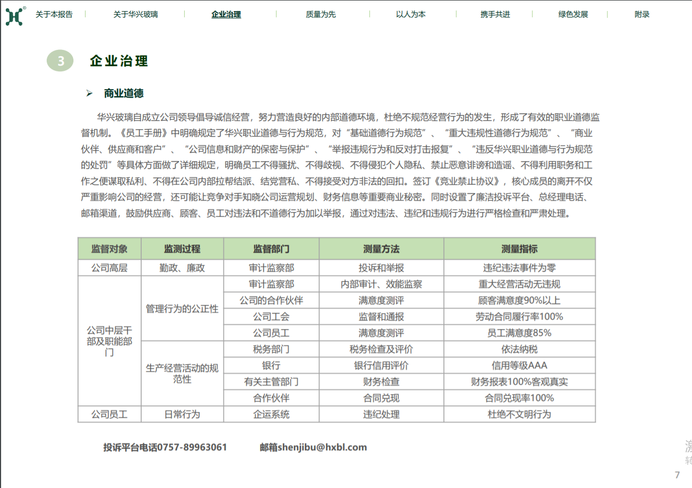This screenshot has height=488, width=692.
Task: Click the page number 7
Action: pyautogui.click(x=677, y=475)
